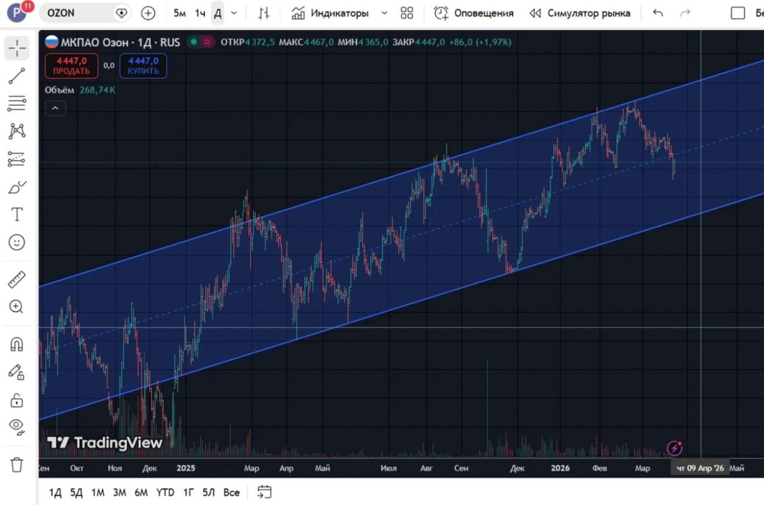The image size is (764, 505).
Task: Toggle magnet mode for drawings
Action: click(17, 345)
